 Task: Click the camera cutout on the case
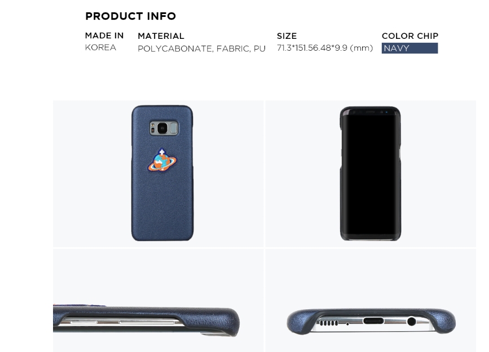coord(164,128)
